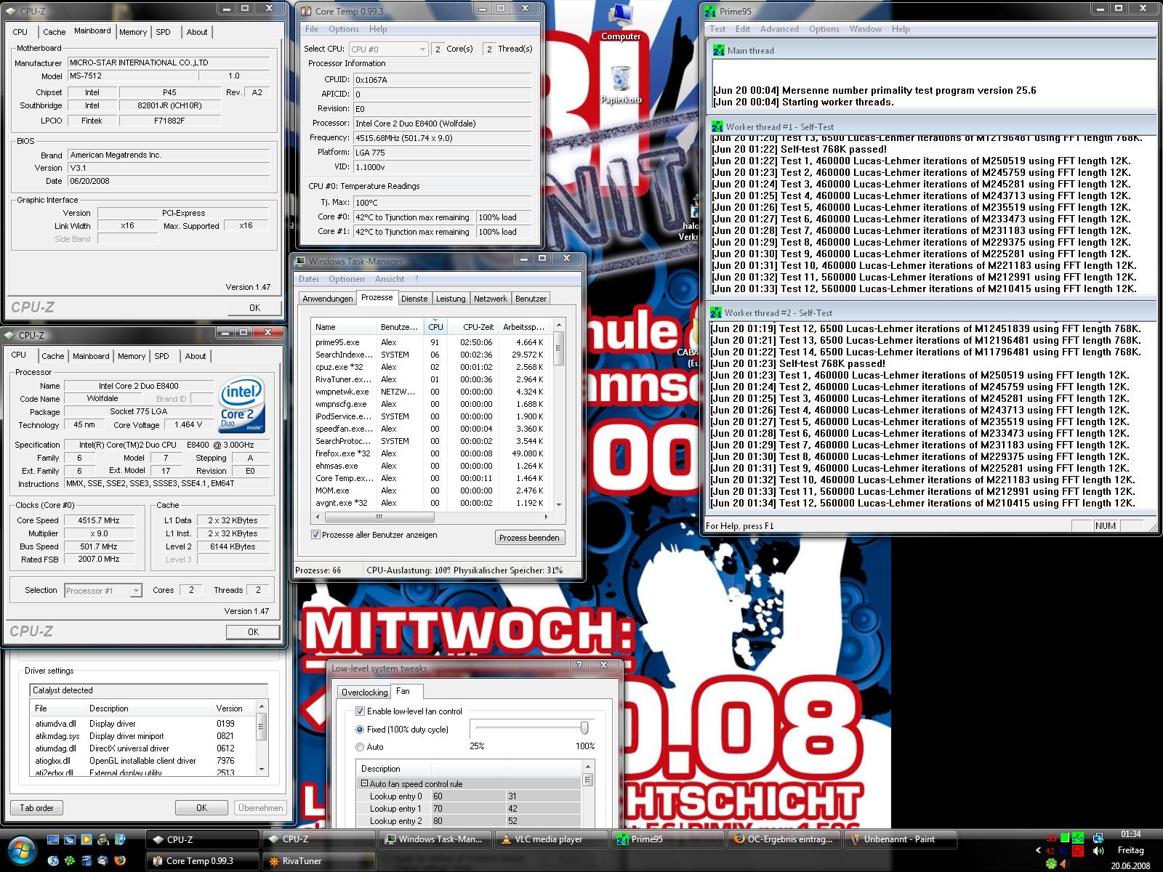Click the Prime95 title bar icon
The height and width of the screenshot is (872, 1163).
click(709, 12)
